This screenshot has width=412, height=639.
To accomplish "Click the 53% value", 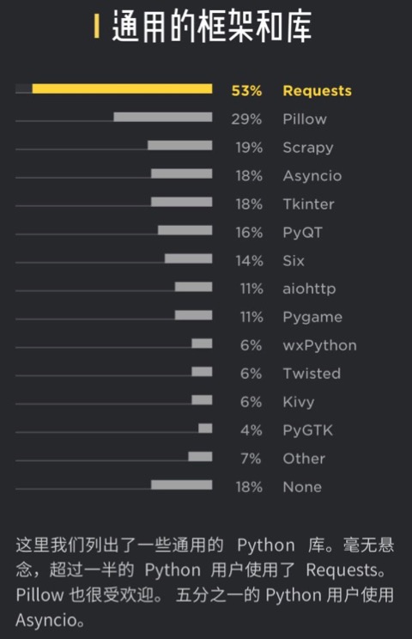I will [246, 90].
